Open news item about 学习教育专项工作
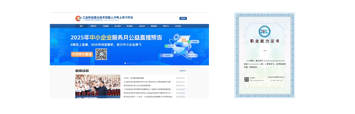This screenshot has height=114, width=355. (148, 93)
